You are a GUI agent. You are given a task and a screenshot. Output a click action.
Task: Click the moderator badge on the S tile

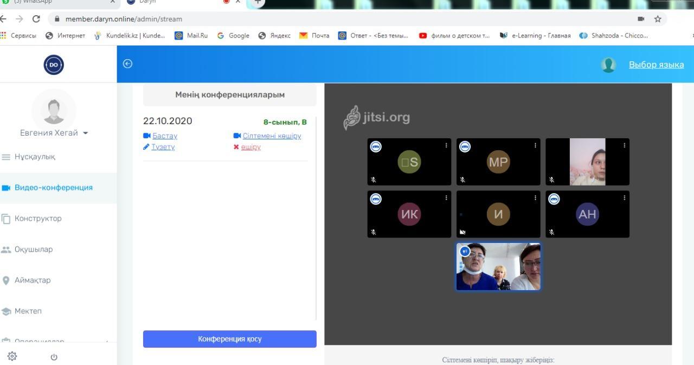(x=376, y=146)
